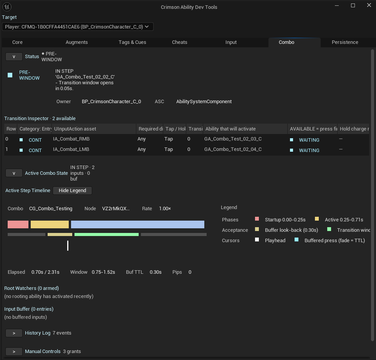
Task: Click the Playhead white legend swatch
Action: [x=257, y=239]
